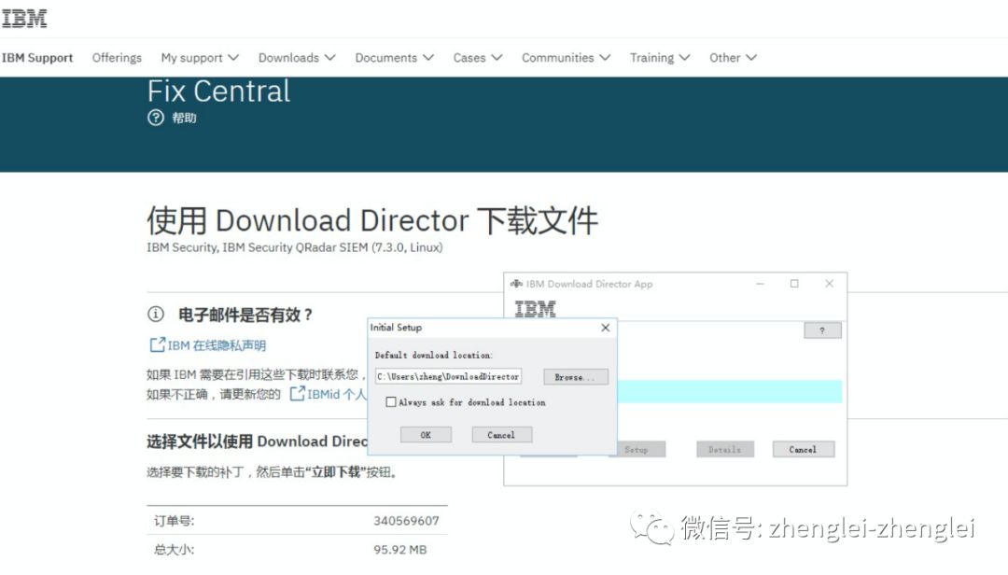This screenshot has width=1008, height=575.
Task: Click the 使用 Download Director 下载文件 heading
Action: pyautogui.click(x=372, y=220)
